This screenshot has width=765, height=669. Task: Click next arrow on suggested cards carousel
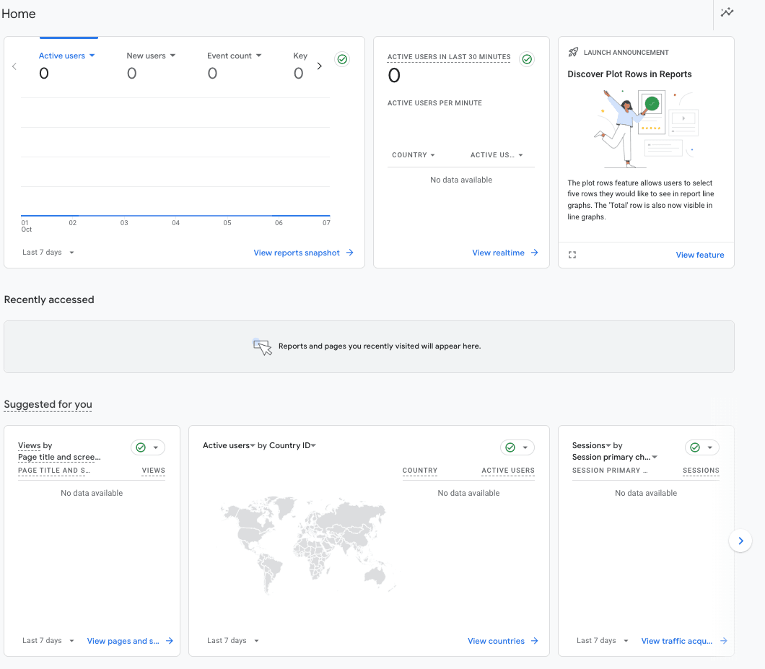click(740, 541)
